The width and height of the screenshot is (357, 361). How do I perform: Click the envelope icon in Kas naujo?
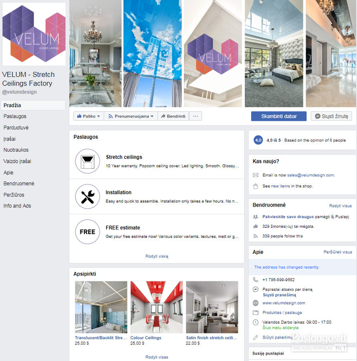(256, 175)
